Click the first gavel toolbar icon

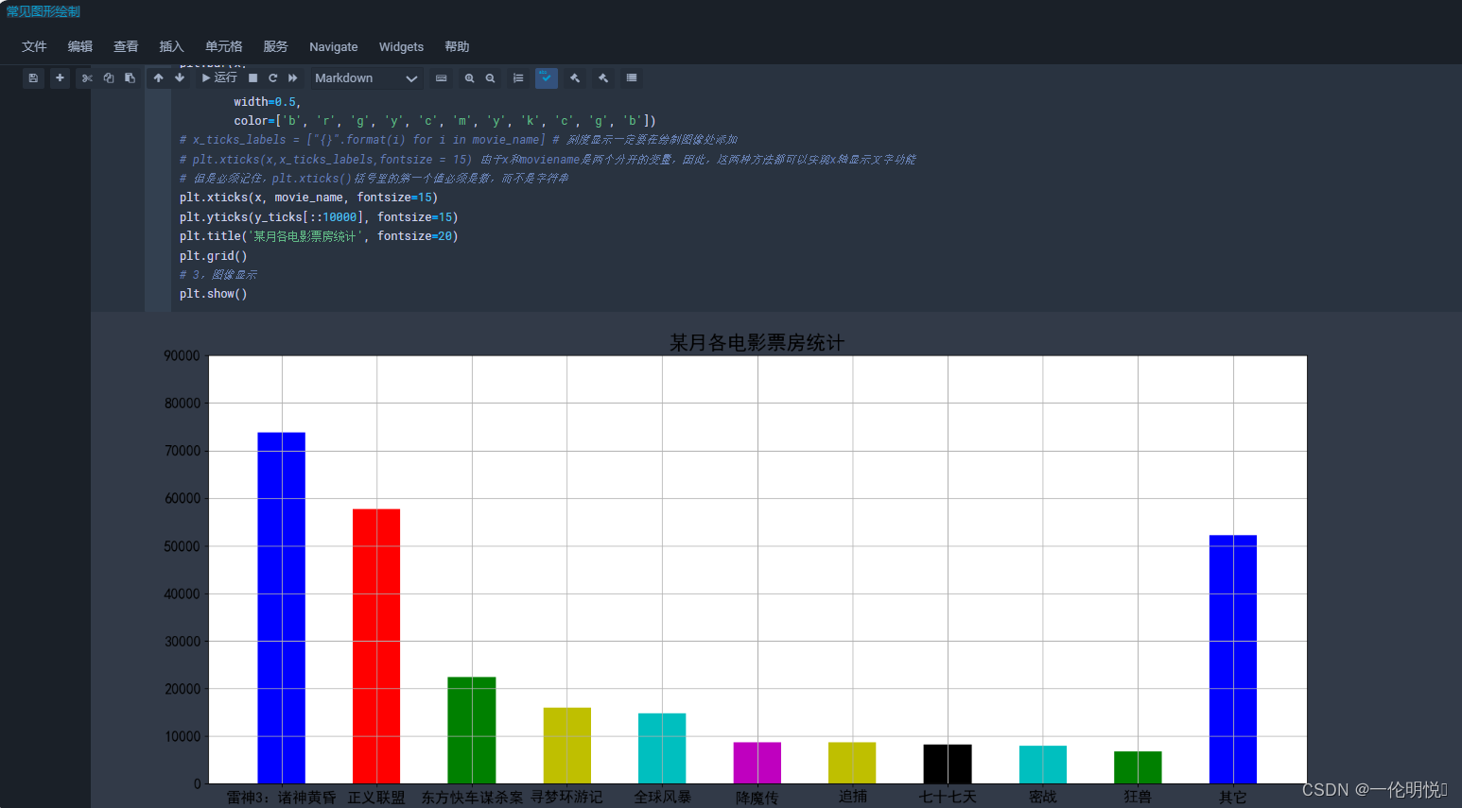(575, 78)
